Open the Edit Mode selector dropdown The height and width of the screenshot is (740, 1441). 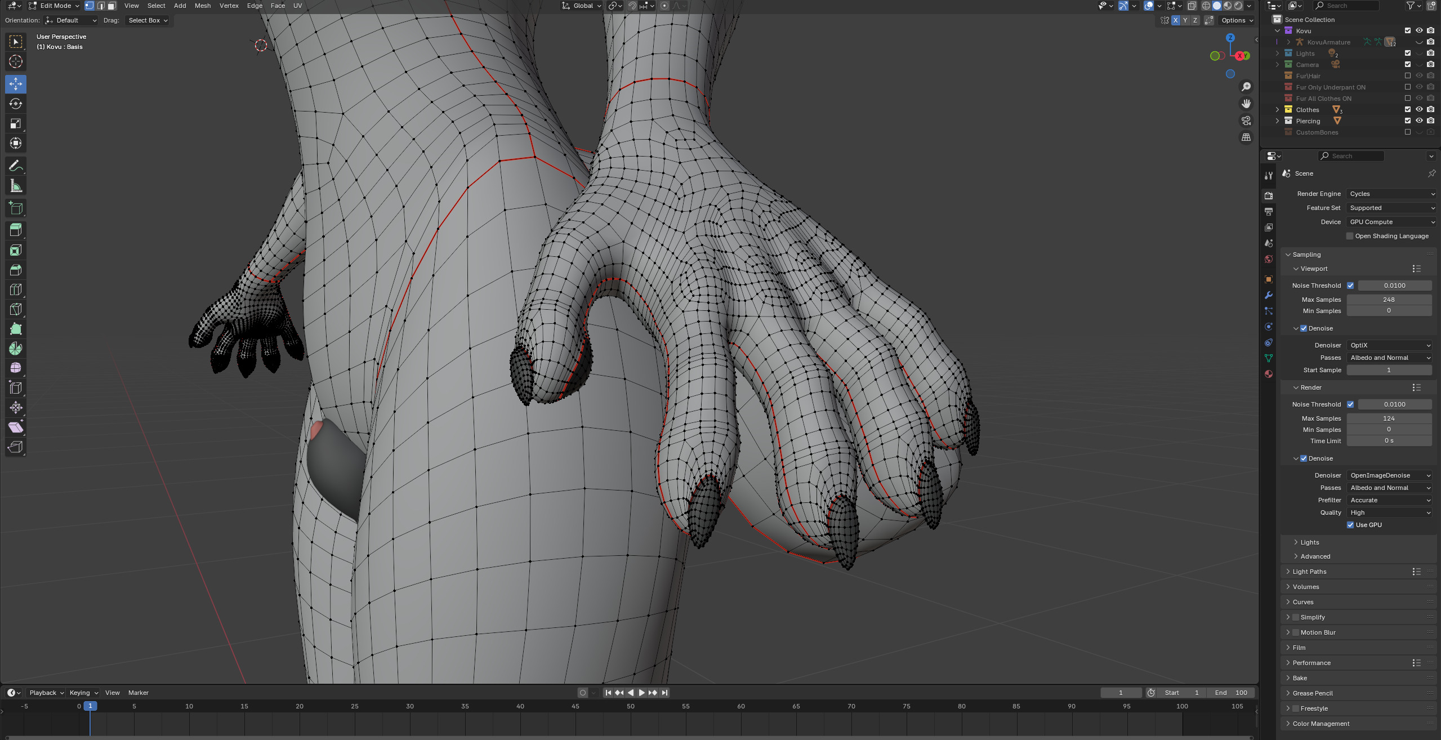tap(54, 6)
